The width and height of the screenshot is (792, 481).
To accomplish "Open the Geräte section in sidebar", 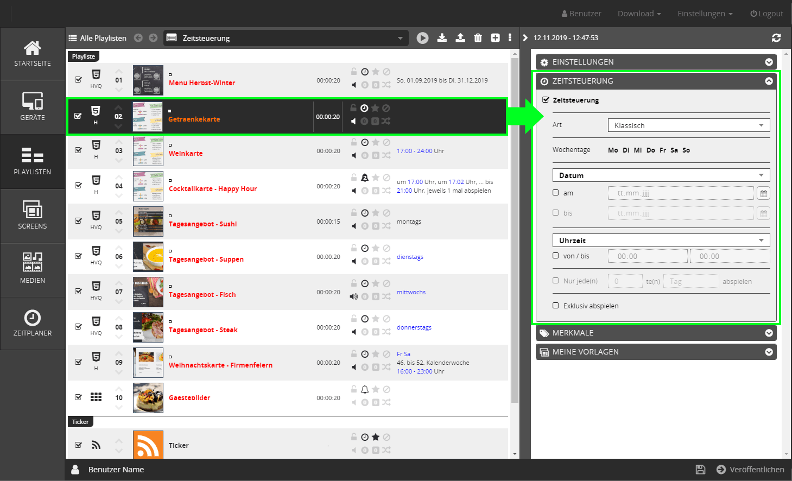I will (x=33, y=107).
